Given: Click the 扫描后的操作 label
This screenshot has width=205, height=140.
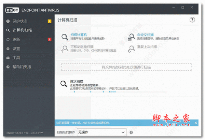Looking at the screenshot, I should (x=66, y=132).
